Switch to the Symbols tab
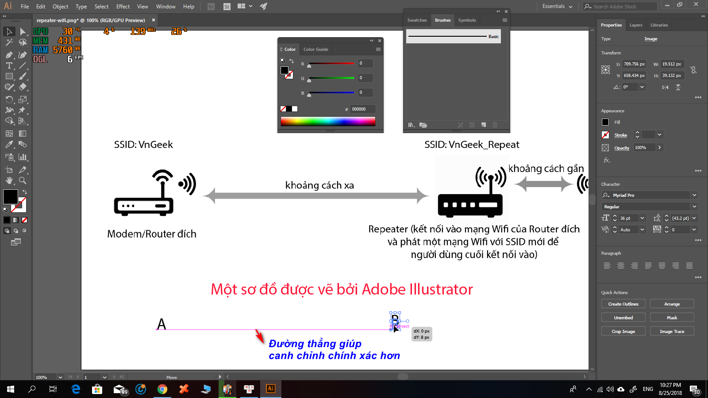 [467, 20]
